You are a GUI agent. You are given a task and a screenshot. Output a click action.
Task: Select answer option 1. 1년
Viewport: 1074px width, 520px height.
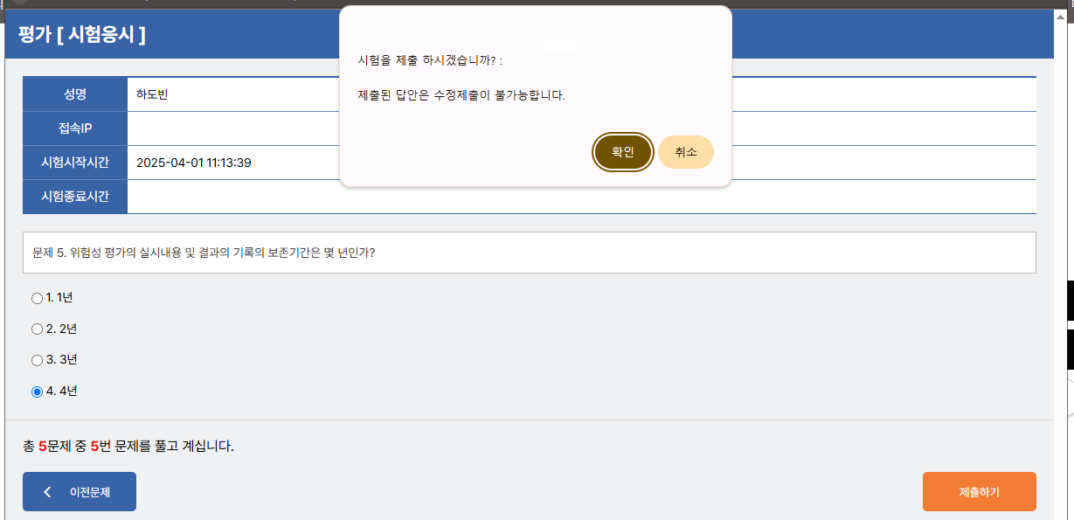tap(37, 298)
